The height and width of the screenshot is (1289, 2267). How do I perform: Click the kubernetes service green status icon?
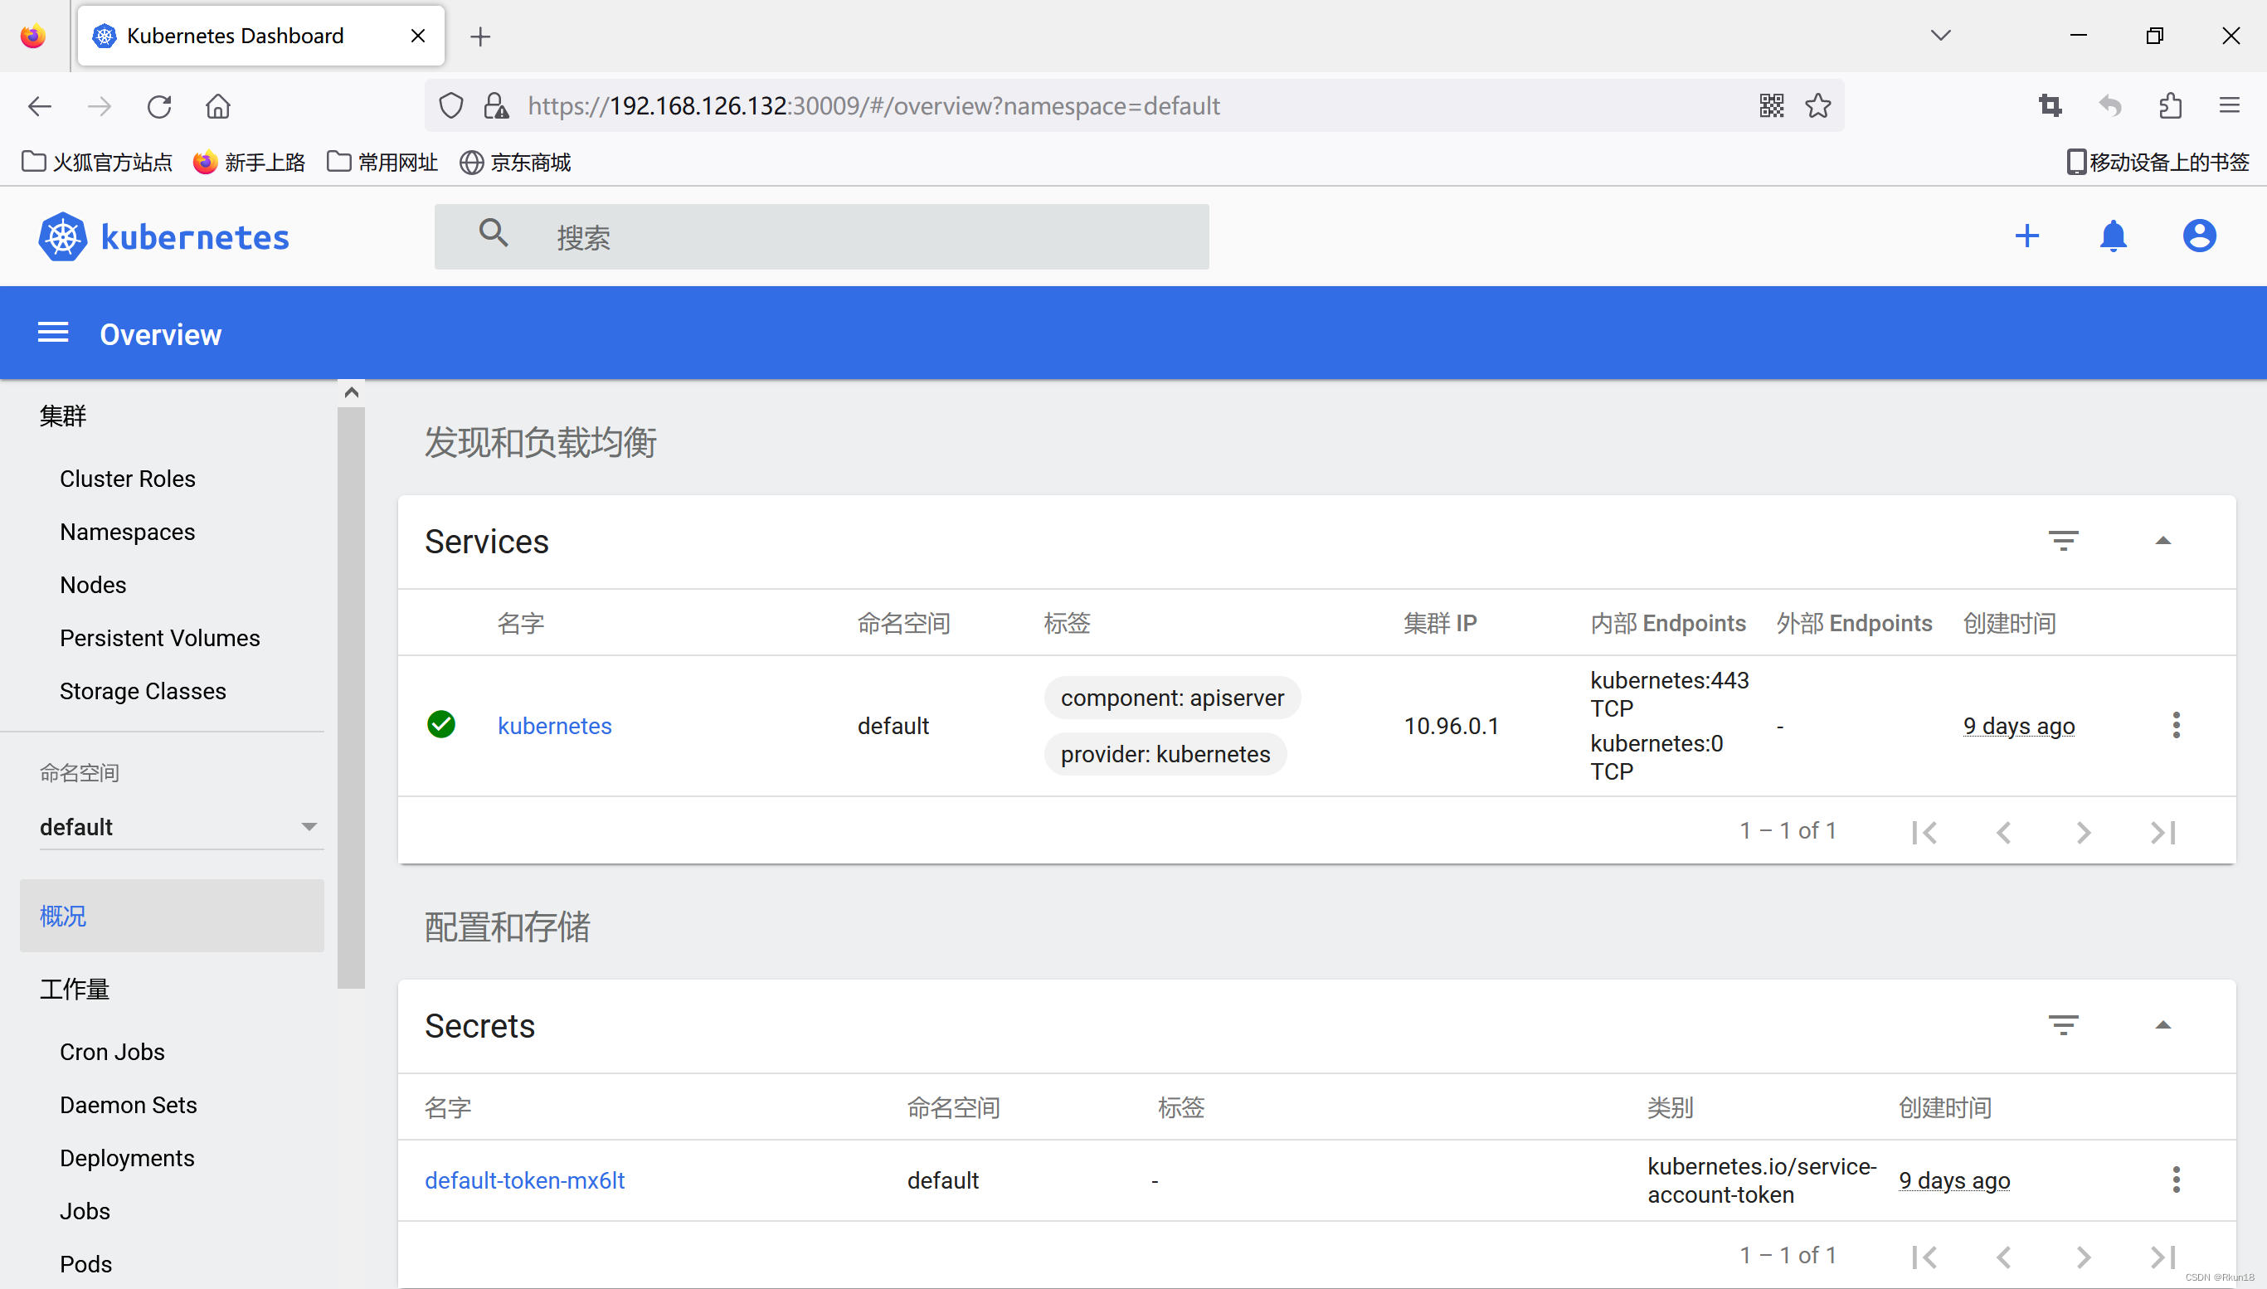coord(440,724)
